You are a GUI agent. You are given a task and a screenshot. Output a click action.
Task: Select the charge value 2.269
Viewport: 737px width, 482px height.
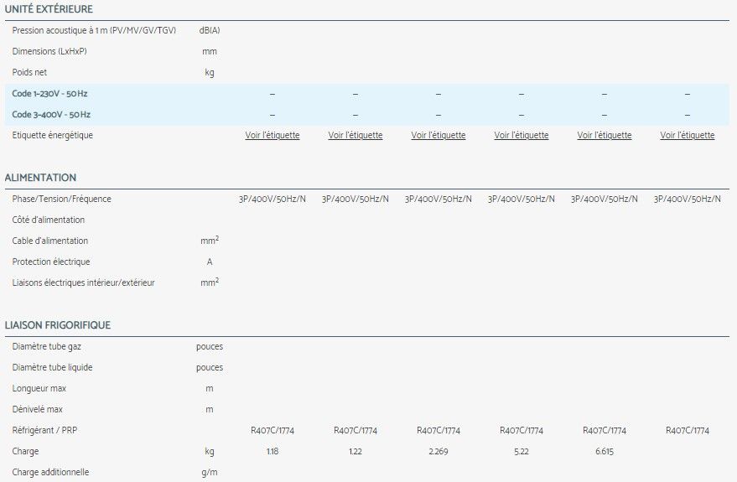pyautogui.click(x=438, y=452)
